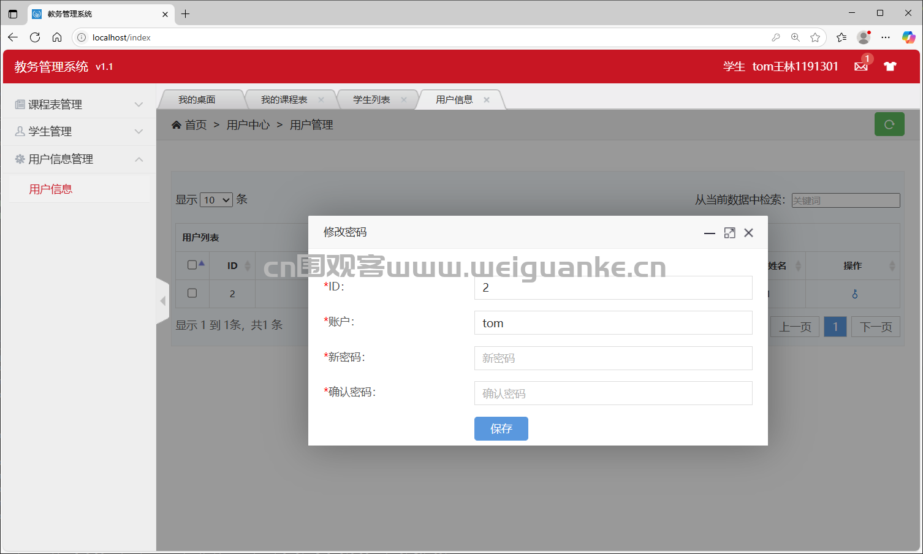Close the 教务管理系统 browser tab
The width and height of the screenshot is (923, 554).
[x=165, y=13]
